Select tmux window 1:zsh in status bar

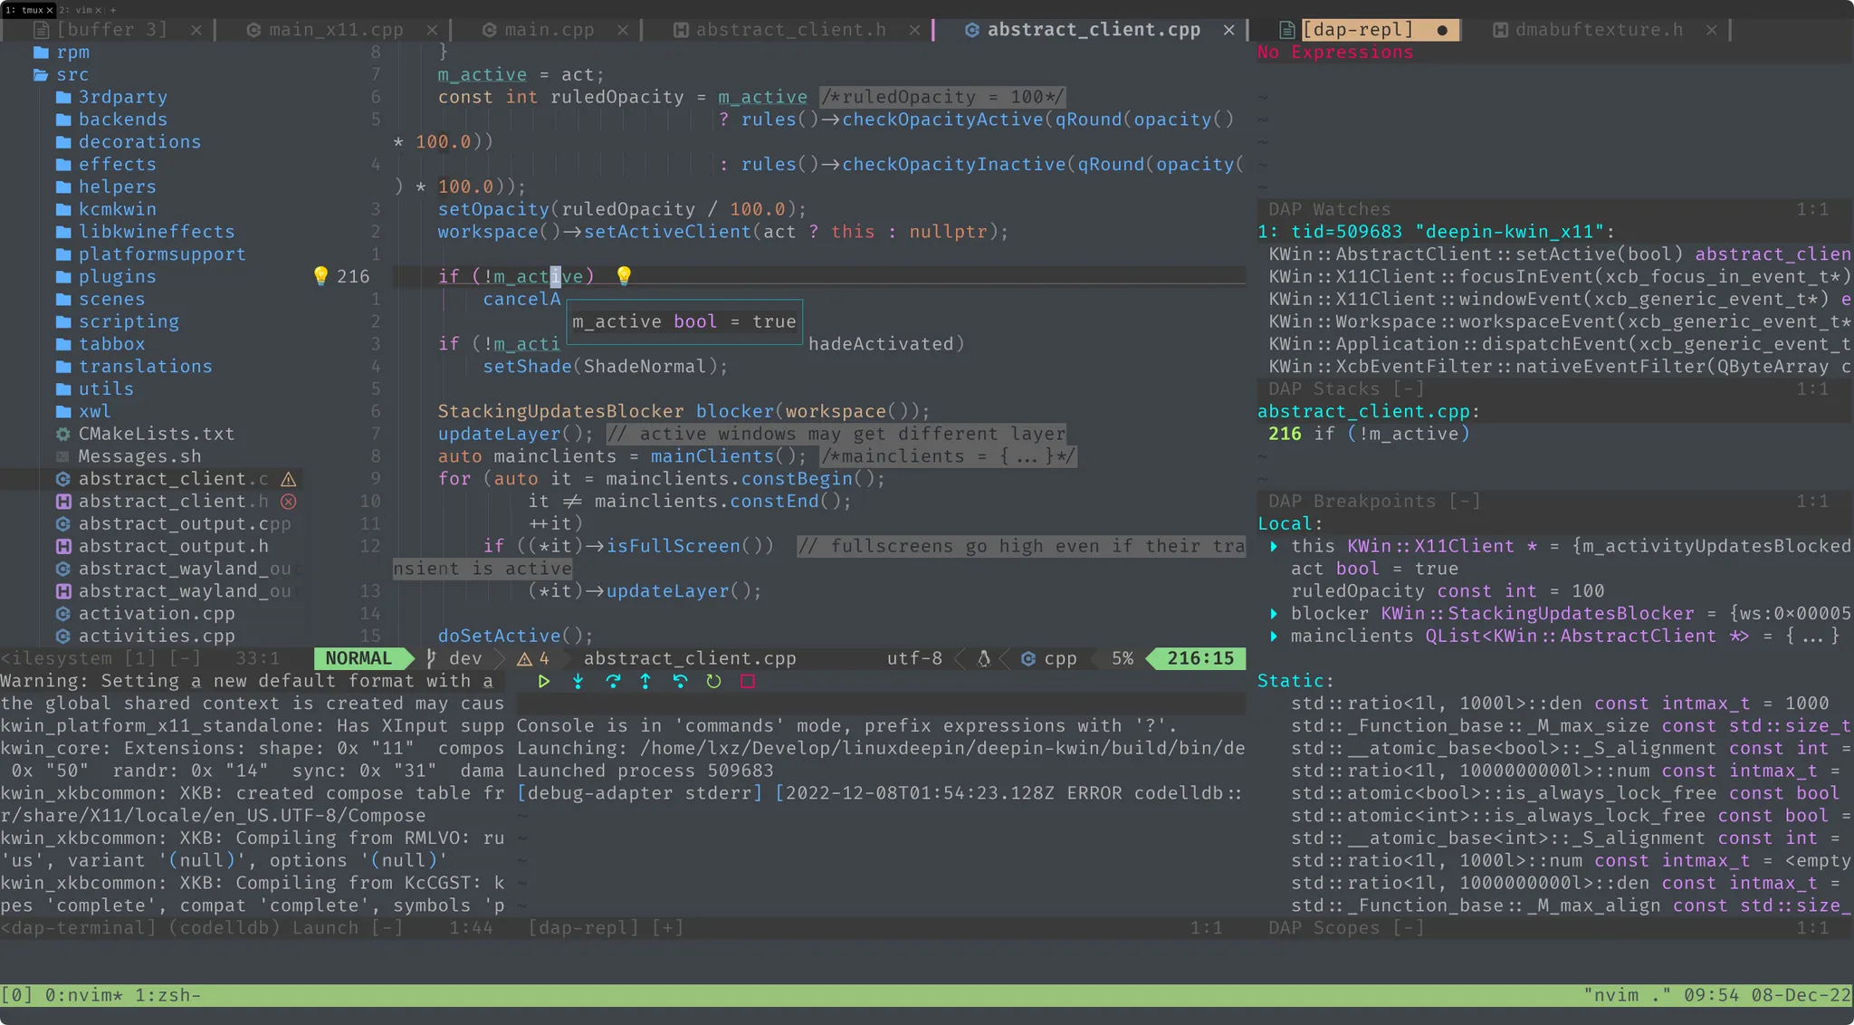[167, 995]
